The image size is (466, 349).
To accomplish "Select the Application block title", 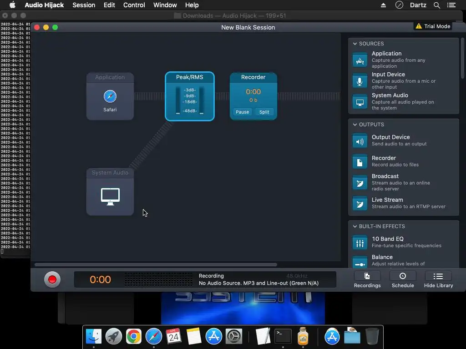I will (110, 77).
